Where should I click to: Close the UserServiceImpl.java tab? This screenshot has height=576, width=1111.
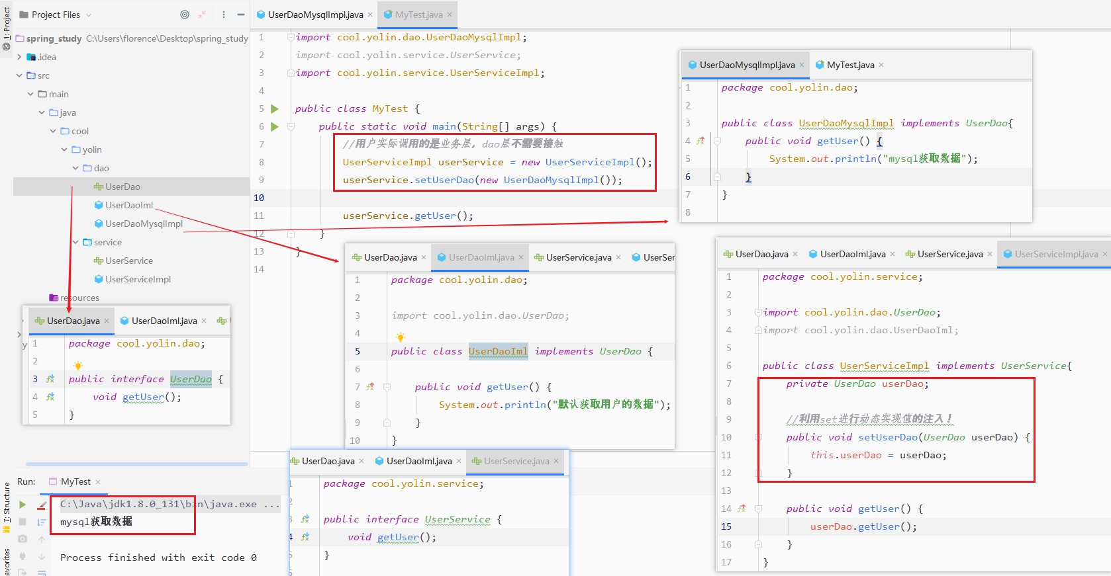(x=1104, y=254)
